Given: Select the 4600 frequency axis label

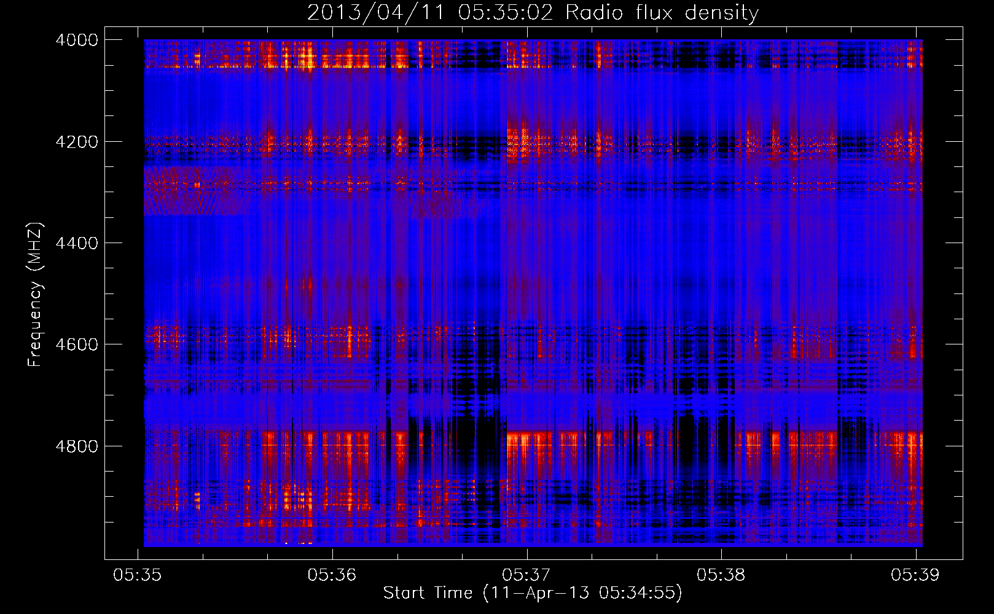Looking at the screenshot, I should pyautogui.click(x=77, y=344).
